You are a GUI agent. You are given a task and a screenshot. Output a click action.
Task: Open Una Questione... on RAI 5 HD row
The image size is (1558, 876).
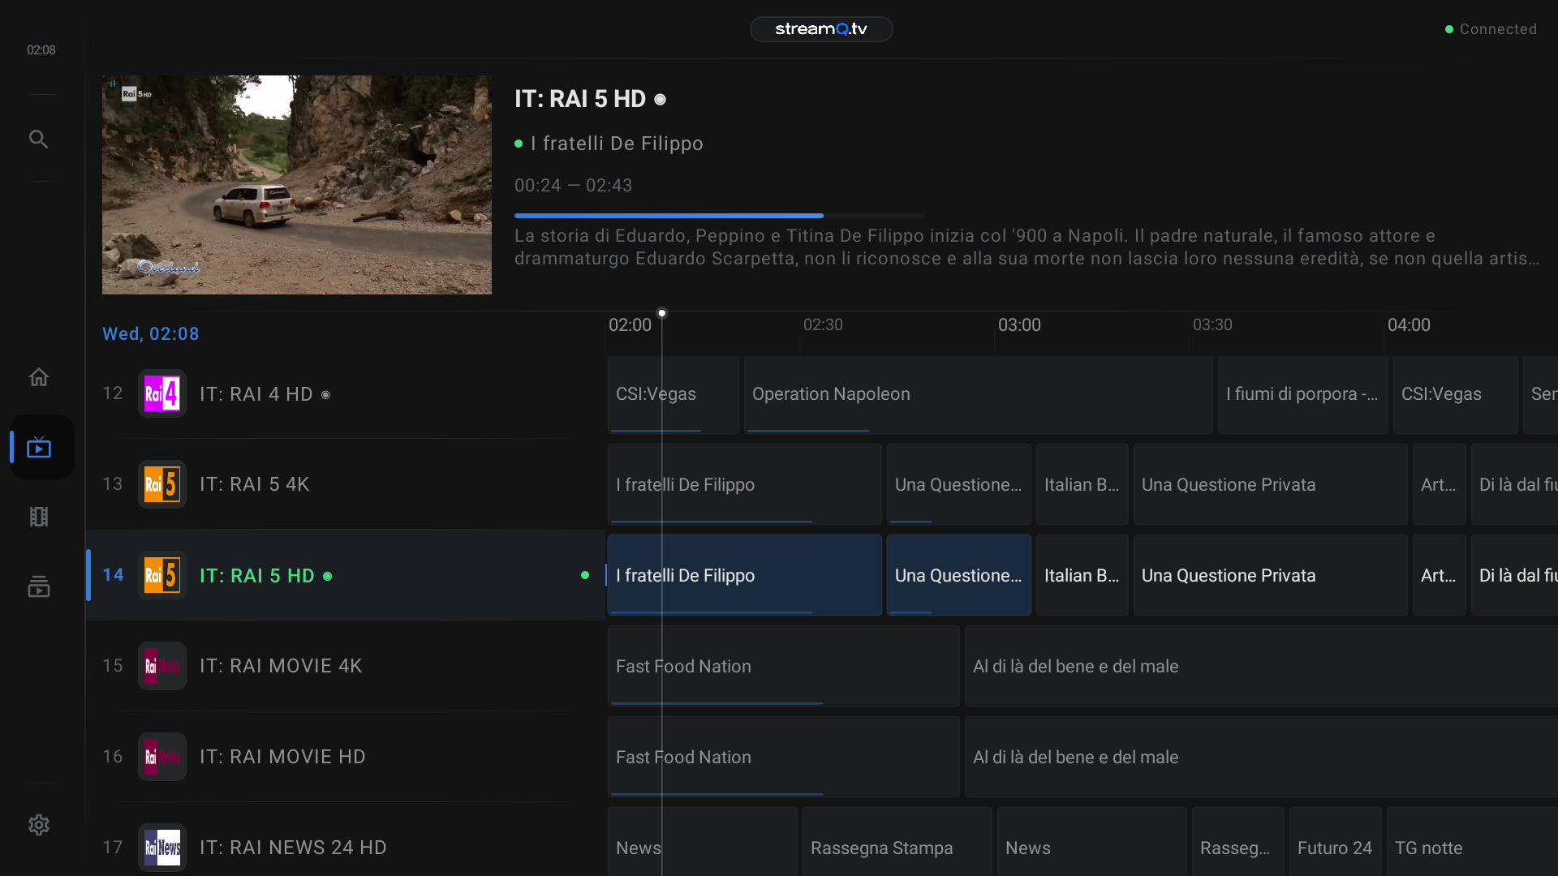pyautogui.click(x=959, y=575)
